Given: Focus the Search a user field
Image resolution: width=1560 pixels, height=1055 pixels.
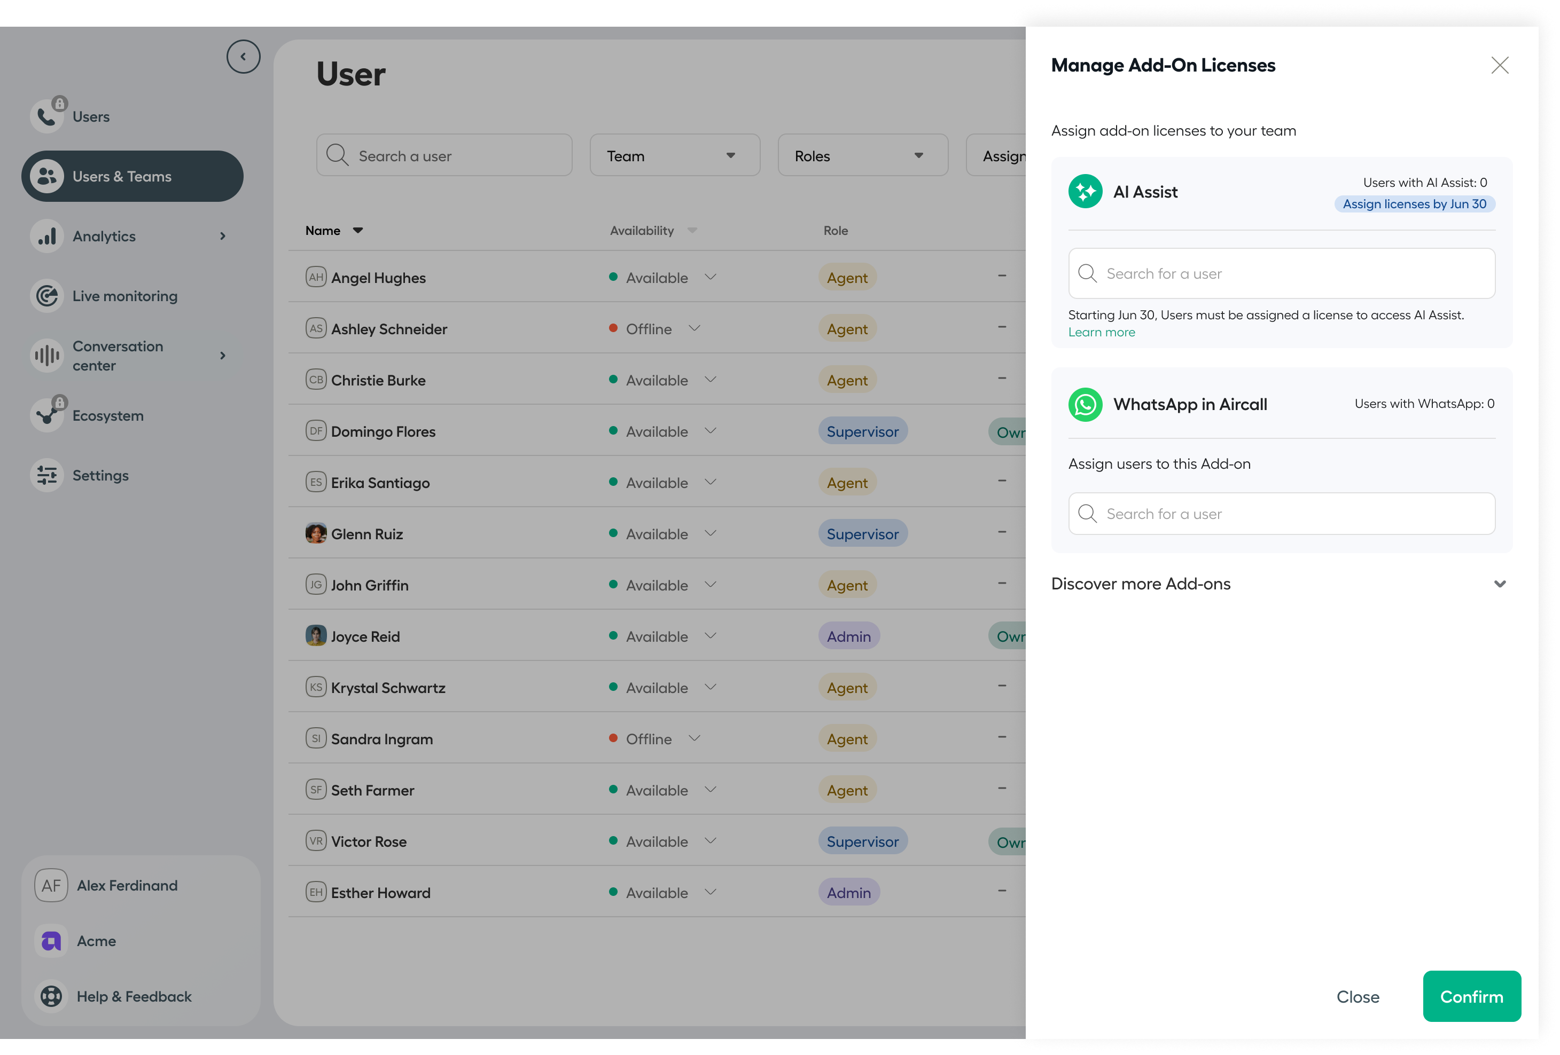Looking at the screenshot, I should pos(444,155).
